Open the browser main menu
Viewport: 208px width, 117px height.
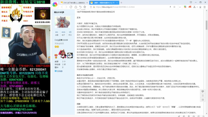(x=205, y=7)
